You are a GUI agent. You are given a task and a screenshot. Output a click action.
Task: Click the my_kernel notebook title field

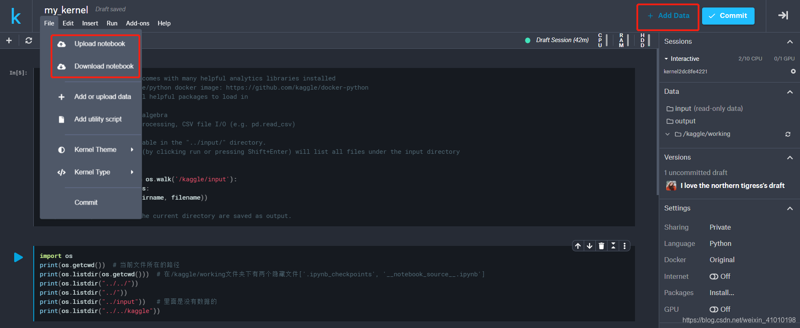point(66,10)
